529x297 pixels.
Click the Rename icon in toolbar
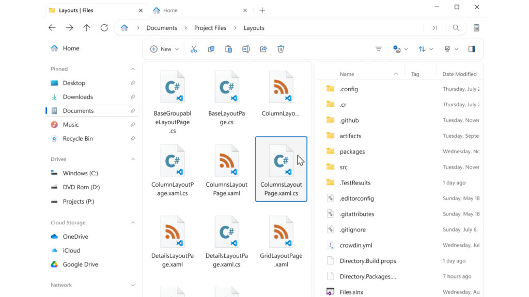pos(246,49)
